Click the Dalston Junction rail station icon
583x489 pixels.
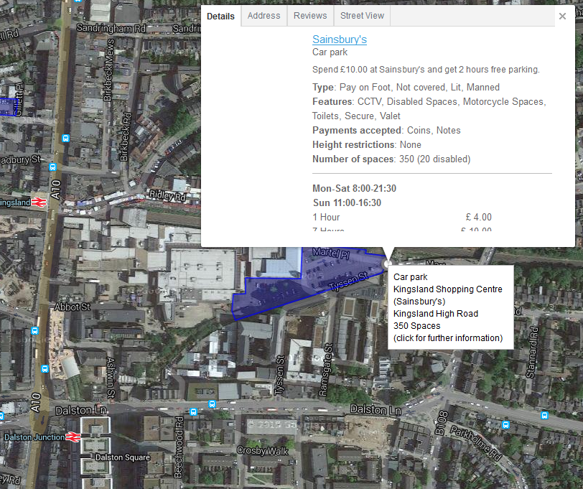73,437
